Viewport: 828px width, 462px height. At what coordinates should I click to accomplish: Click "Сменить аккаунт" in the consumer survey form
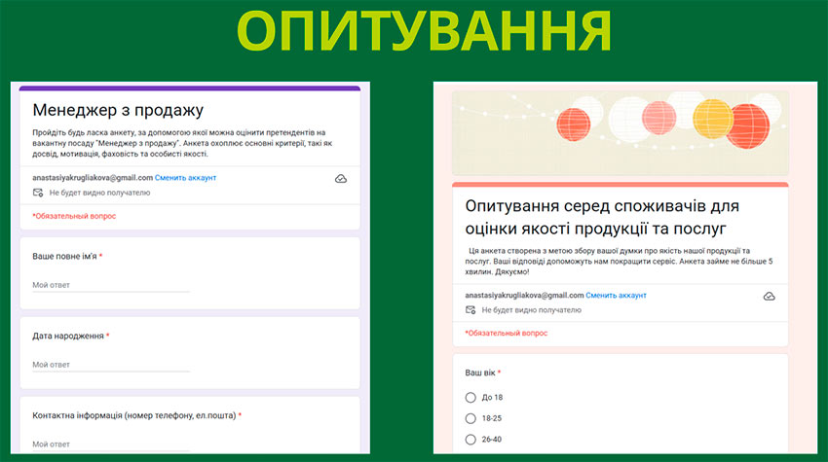[616, 295]
